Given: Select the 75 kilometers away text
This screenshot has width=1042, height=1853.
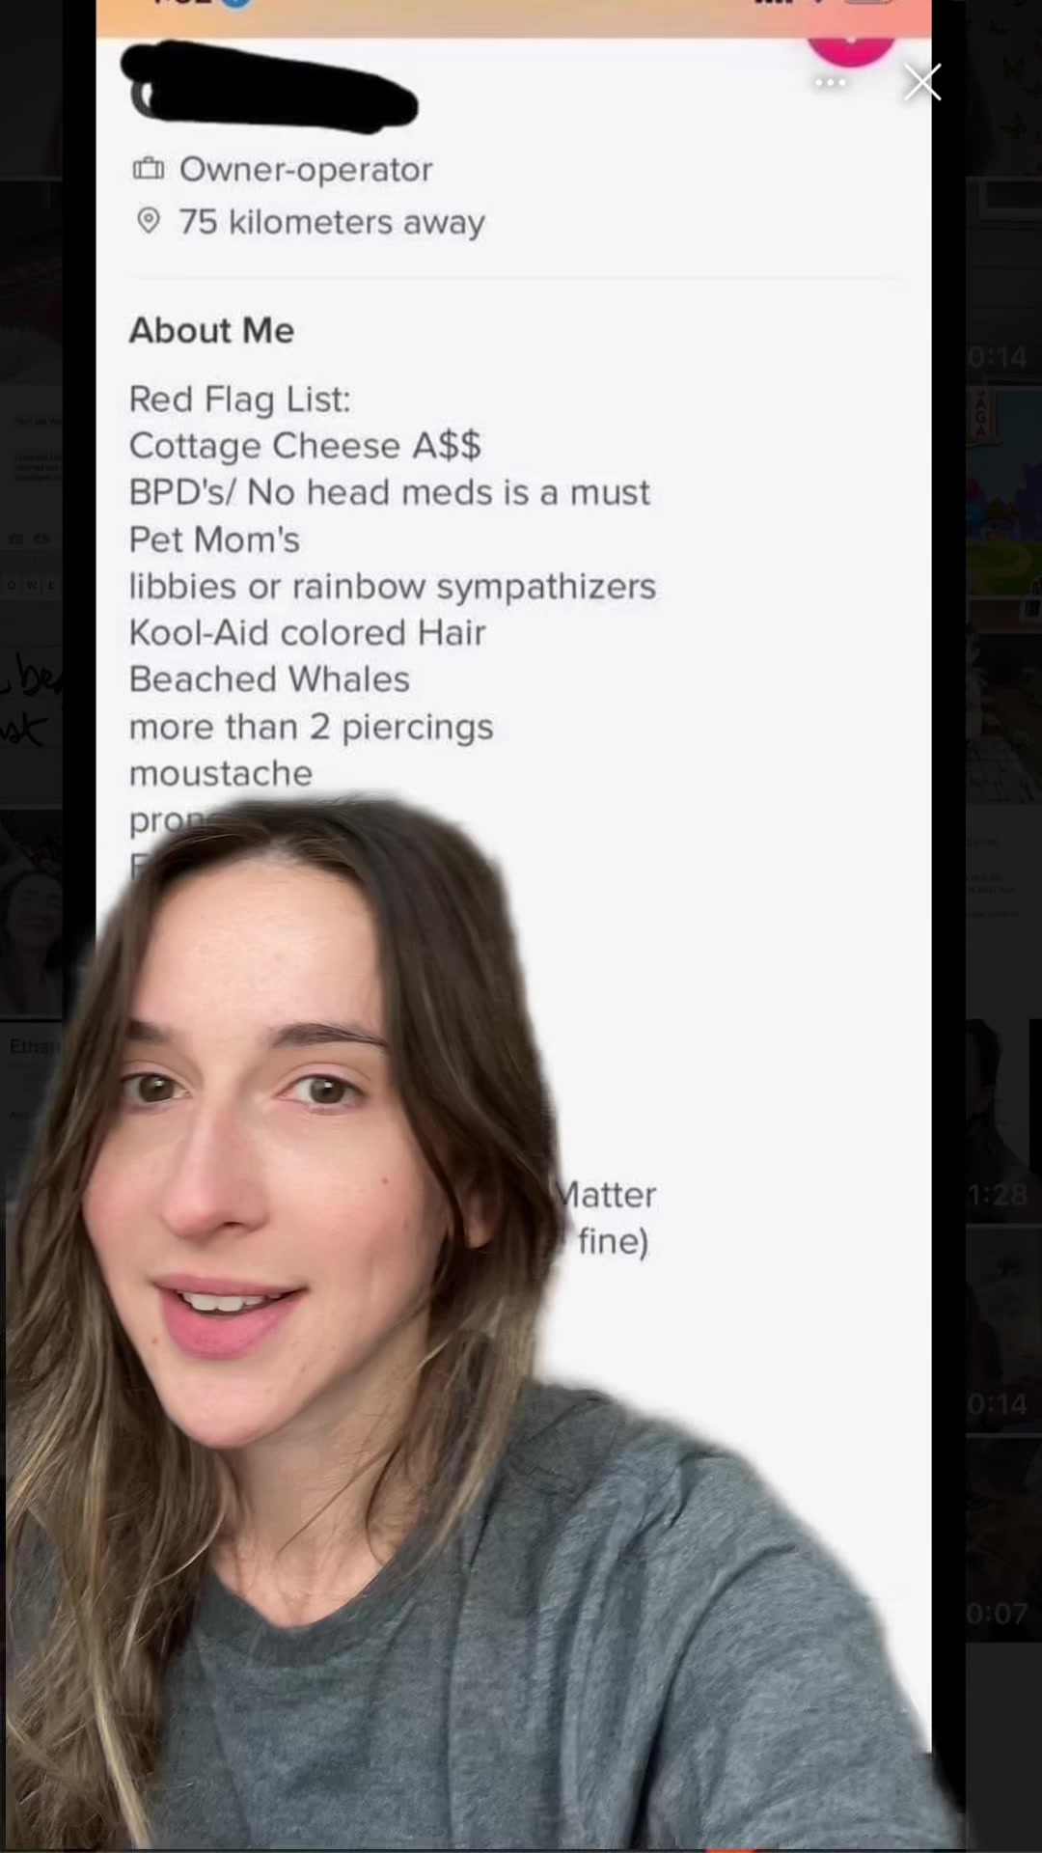Looking at the screenshot, I should point(331,222).
